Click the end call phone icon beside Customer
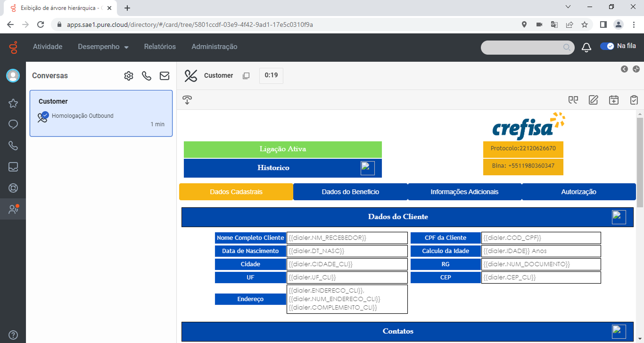 point(190,76)
